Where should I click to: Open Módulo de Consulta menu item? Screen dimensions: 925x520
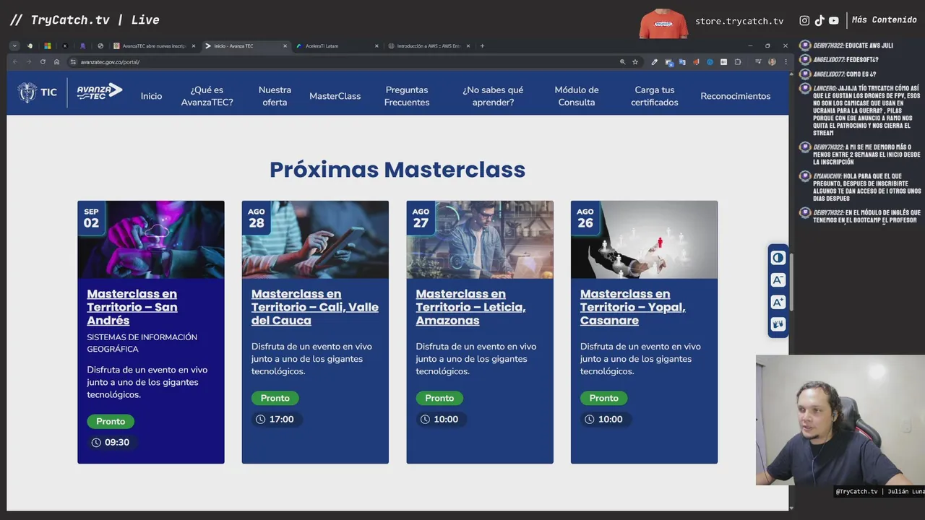pos(577,96)
